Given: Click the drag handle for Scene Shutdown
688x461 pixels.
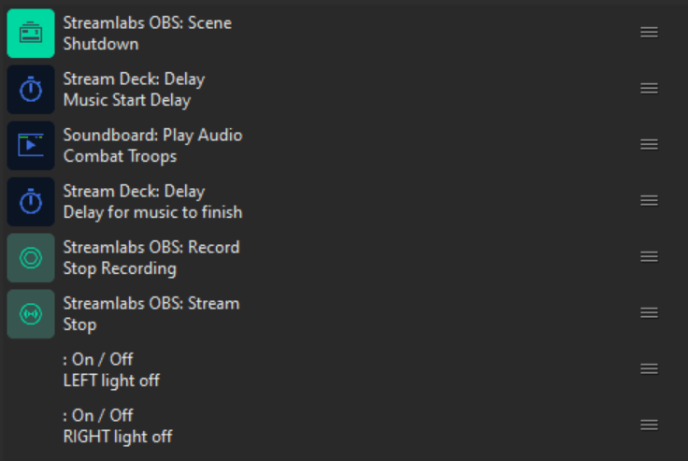Looking at the screenshot, I should (649, 33).
